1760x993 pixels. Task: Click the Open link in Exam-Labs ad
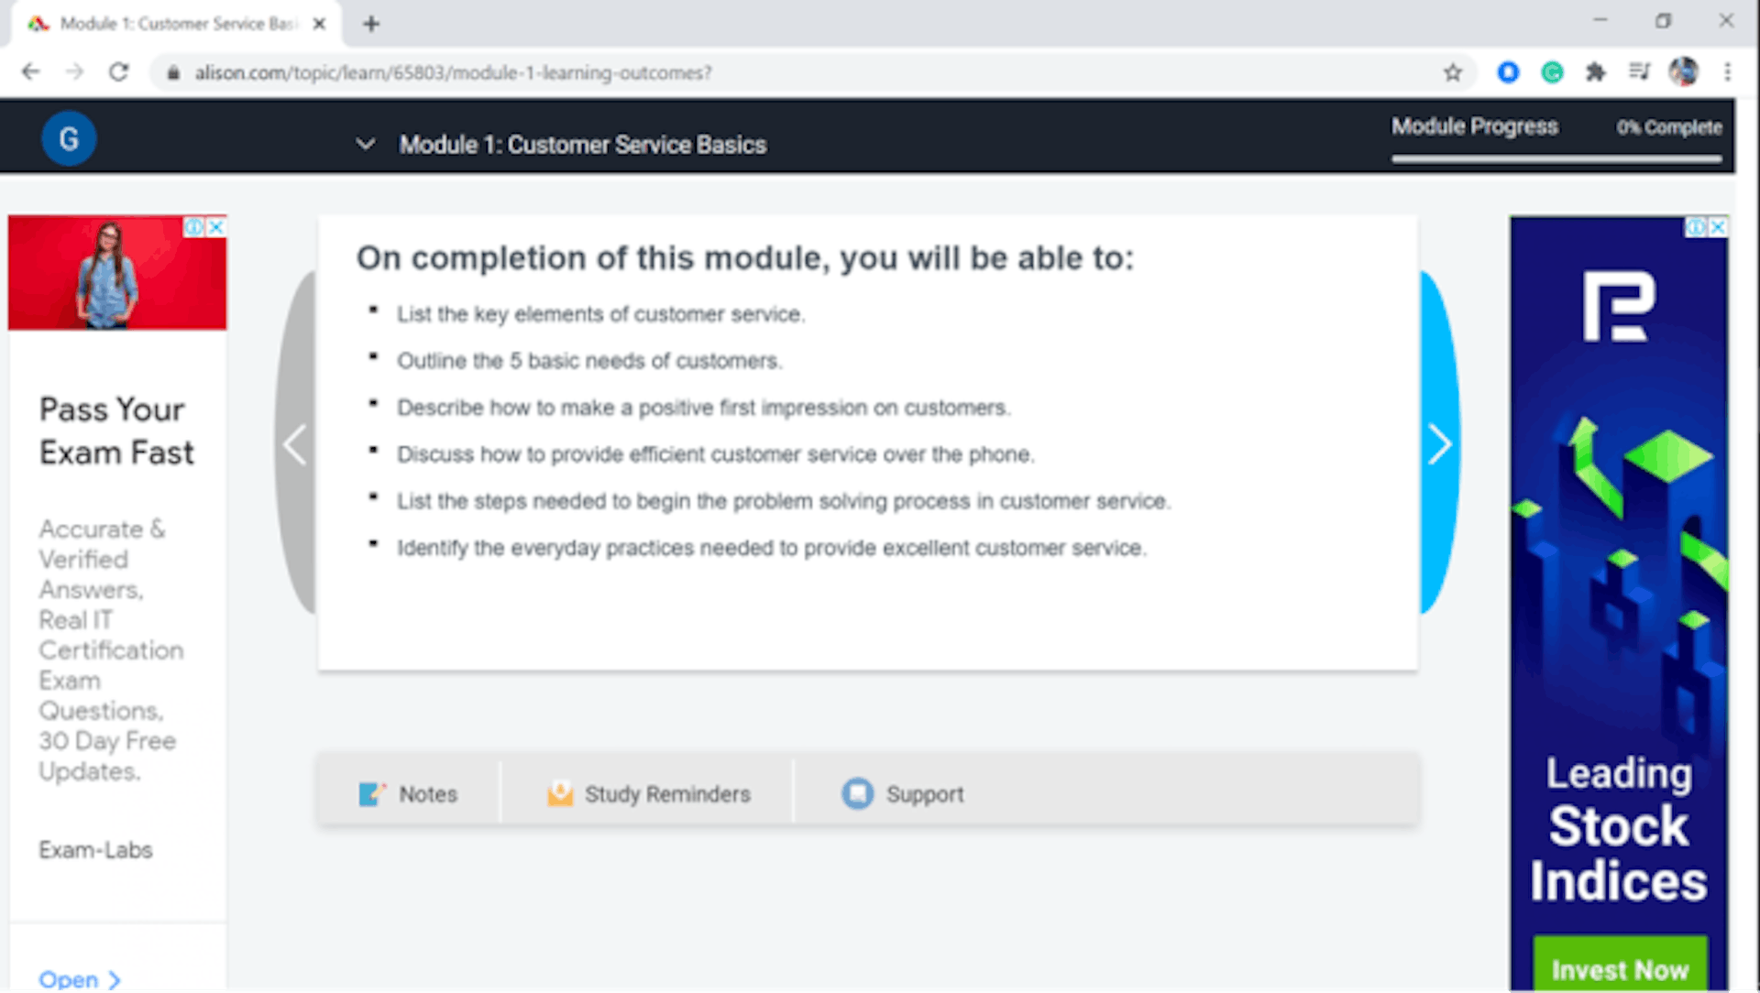click(x=79, y=979)
